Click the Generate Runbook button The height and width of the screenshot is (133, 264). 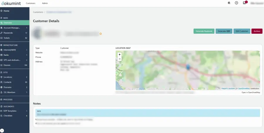pos(204,31)
